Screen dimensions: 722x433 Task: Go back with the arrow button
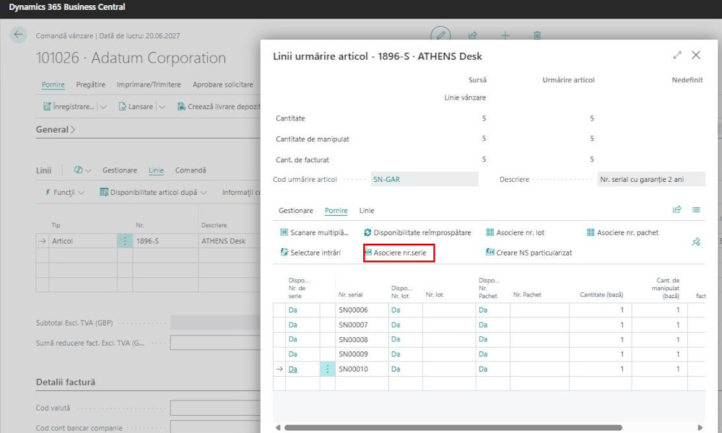(19, 35)
